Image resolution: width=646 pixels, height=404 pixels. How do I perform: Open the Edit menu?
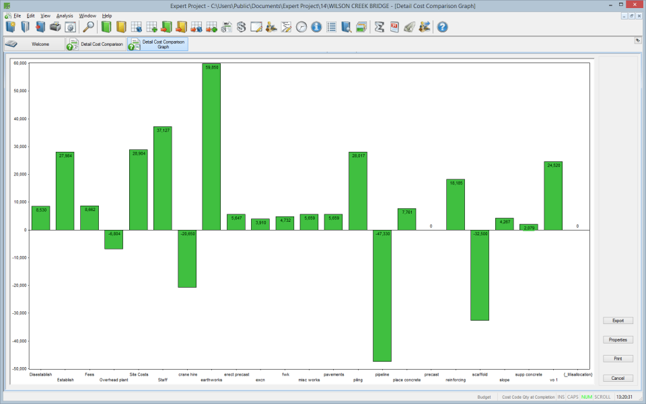coord(31,15)
